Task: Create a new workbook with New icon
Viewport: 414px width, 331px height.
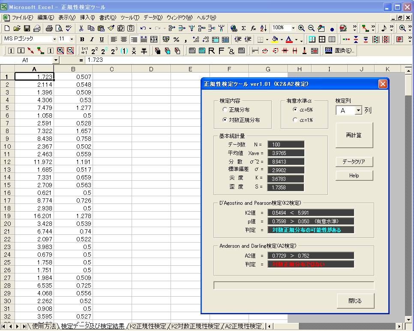Action: coord(7,28)
